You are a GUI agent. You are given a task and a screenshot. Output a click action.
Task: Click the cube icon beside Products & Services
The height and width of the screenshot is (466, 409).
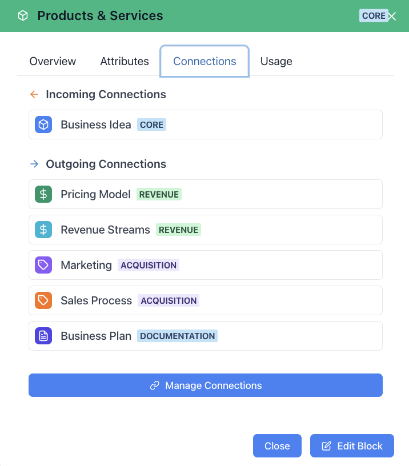[23, 16]
